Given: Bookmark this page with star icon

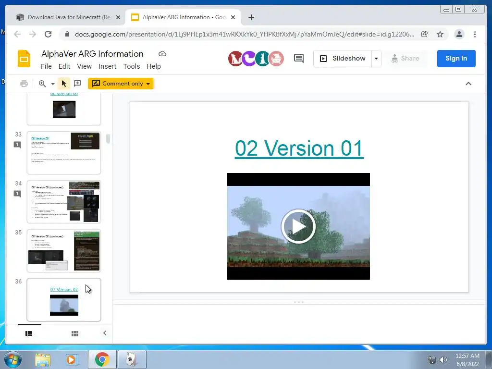Looking at the screenshot, I should tap(440, 34).
